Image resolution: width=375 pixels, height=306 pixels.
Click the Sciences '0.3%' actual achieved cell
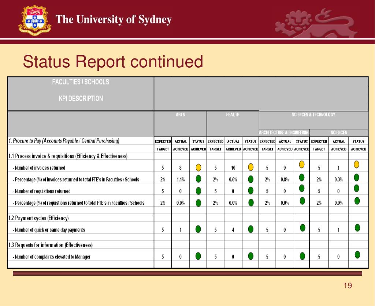(338, 180)
